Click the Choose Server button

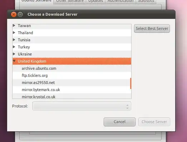tap(154, 122)
